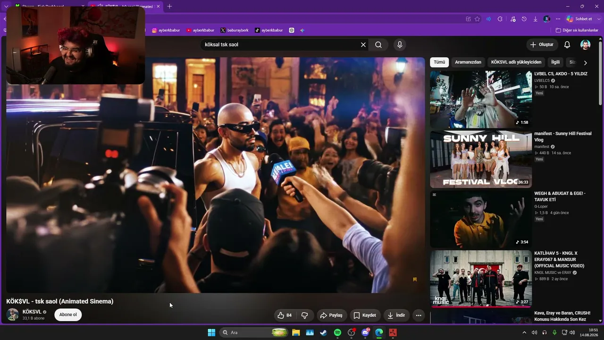Open the browser profile avatar
Screen dimensions: 604x340
pos(547,19)
